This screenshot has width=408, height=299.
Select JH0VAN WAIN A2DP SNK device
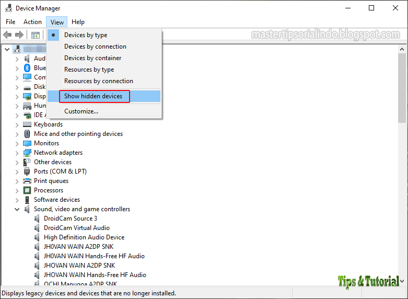(78, 247)
